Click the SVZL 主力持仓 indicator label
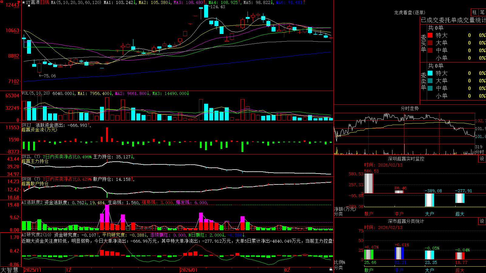The height and width of the screenshot is (273, 486). (31, 157)
